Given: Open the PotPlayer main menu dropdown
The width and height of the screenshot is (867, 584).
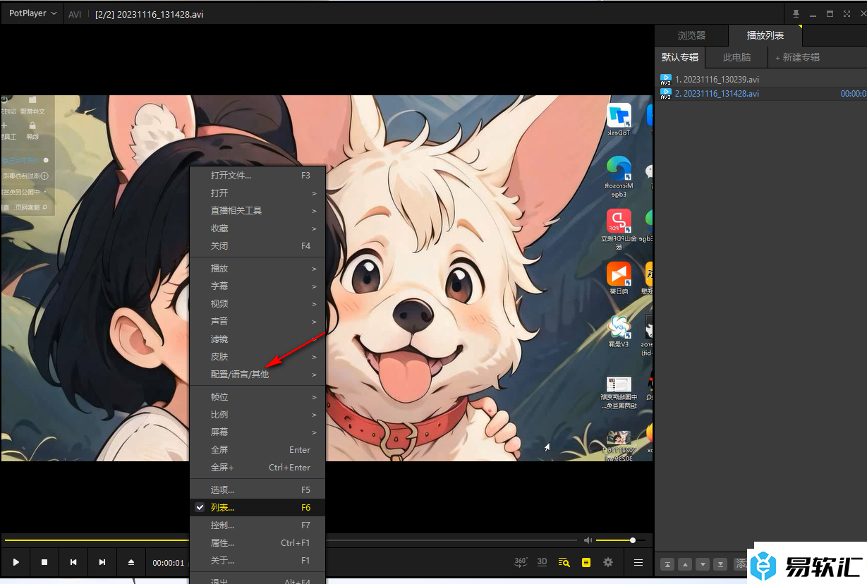Looking at the screenshot, I should [x=32, y=13].
